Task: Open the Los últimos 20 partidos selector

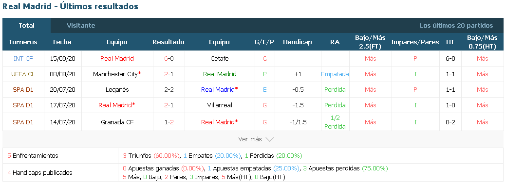Action: coord(456,25)
